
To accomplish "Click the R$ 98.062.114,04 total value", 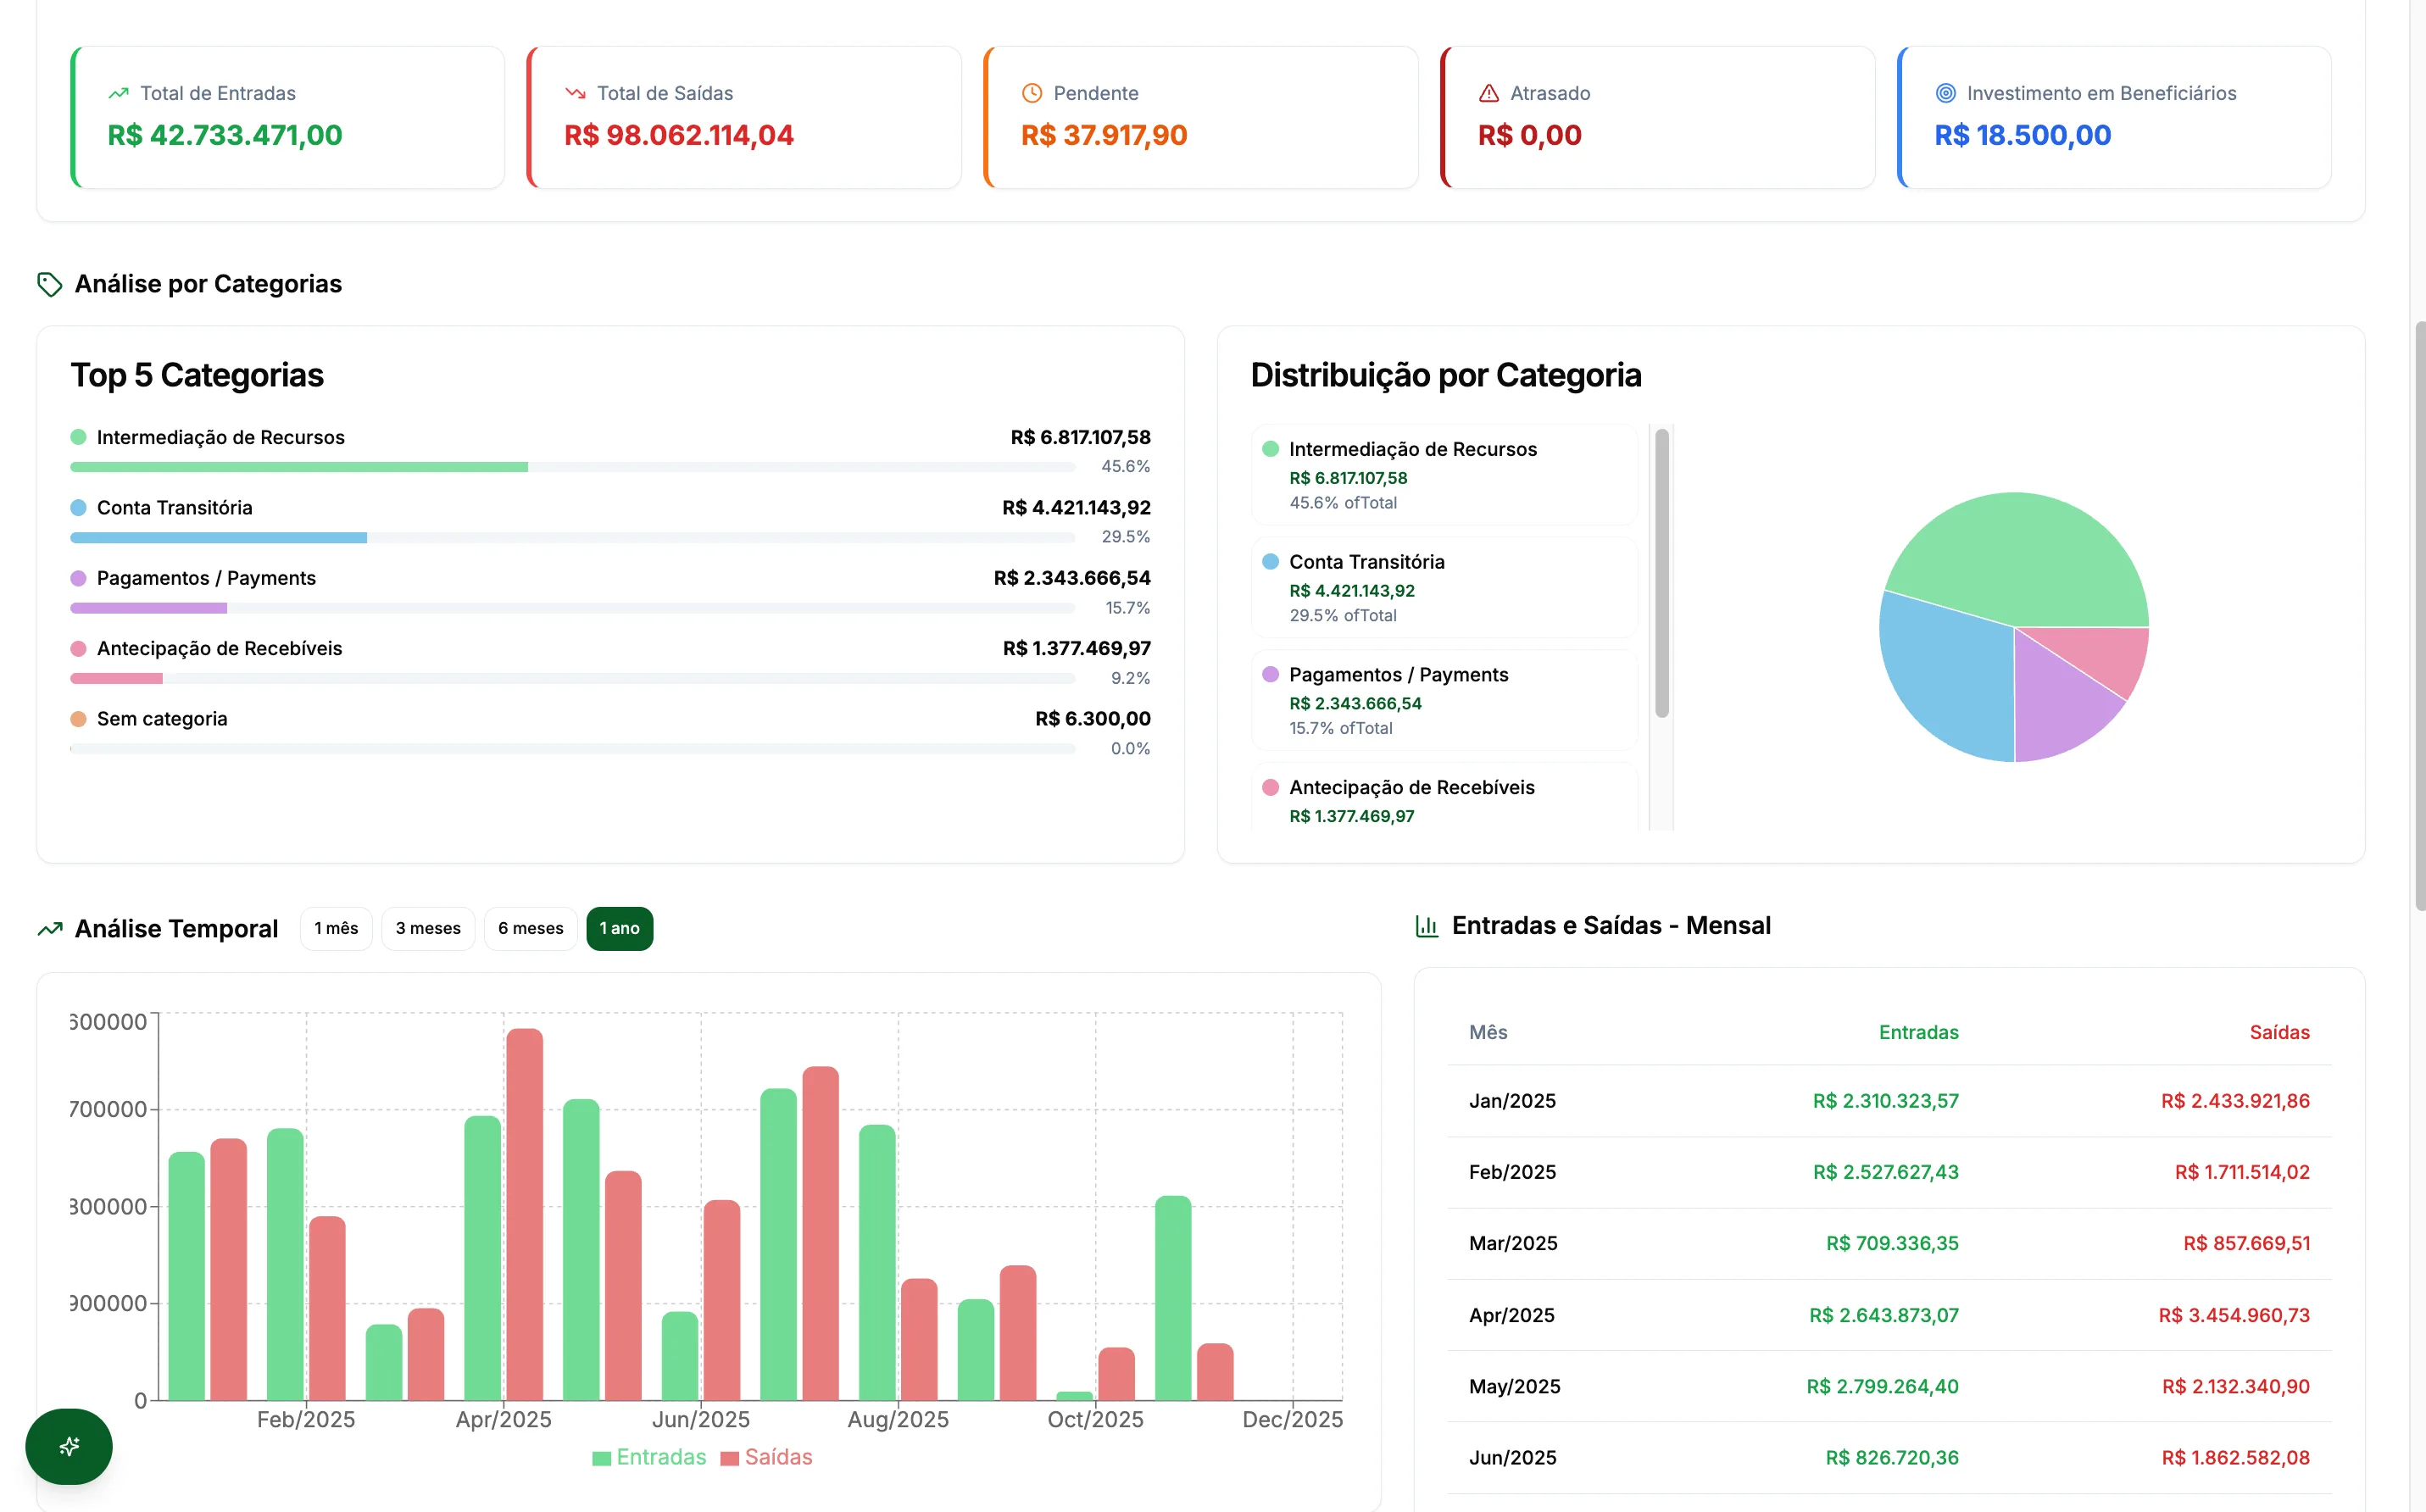I will tap(679, 135).
